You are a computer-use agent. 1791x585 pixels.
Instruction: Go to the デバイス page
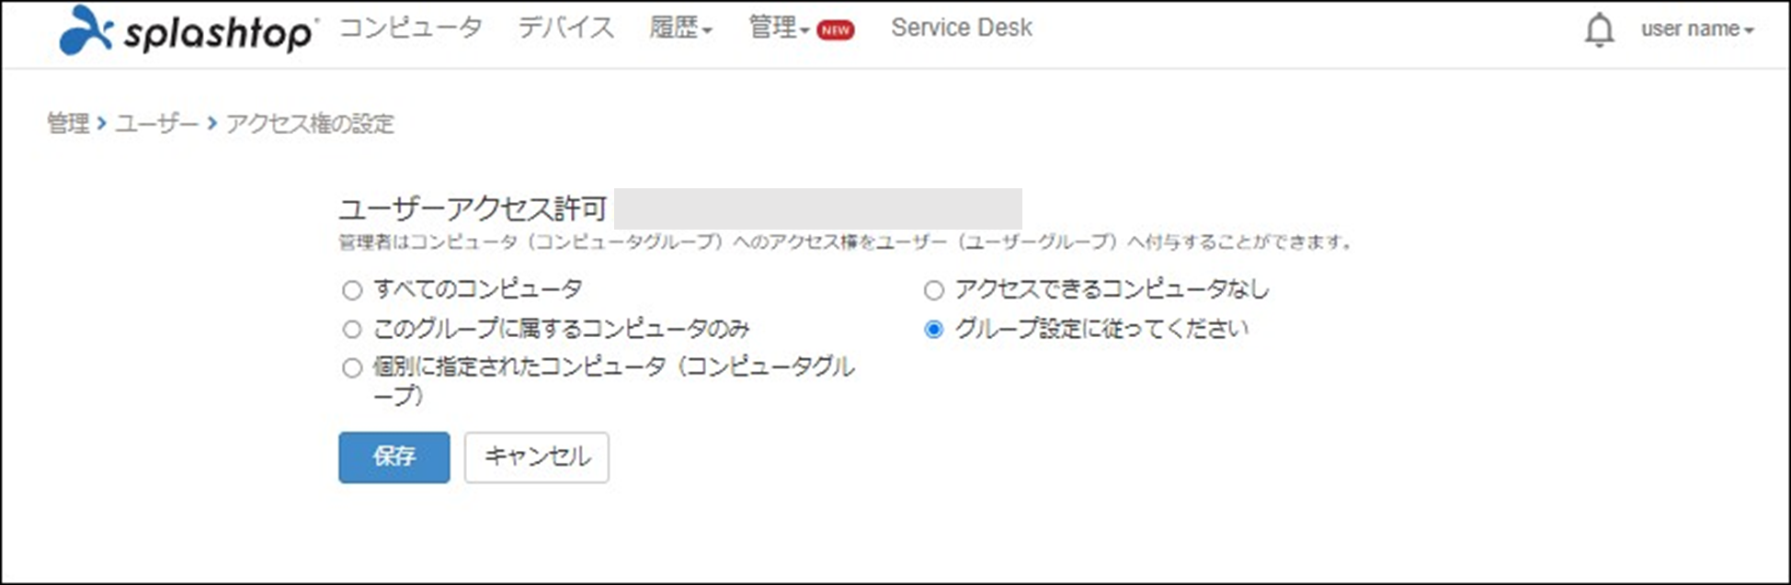[x=565, y=28]
